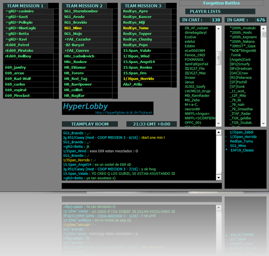
Task: Click the down arrow of the IN CHAT list scrollbar
Action: pos(219,124)
